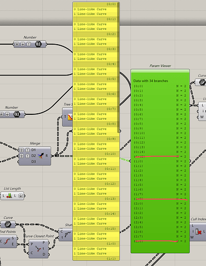This screenshot has height=266, width=206.
Task: Grab the yellow panel's vertical scrollbar thumb
Action: 118,68
